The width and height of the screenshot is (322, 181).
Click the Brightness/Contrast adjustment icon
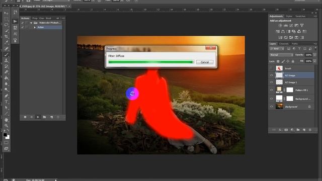[280, 26]
